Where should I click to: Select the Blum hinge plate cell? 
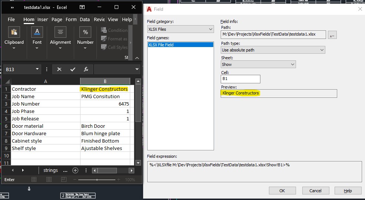coord(105,133)
